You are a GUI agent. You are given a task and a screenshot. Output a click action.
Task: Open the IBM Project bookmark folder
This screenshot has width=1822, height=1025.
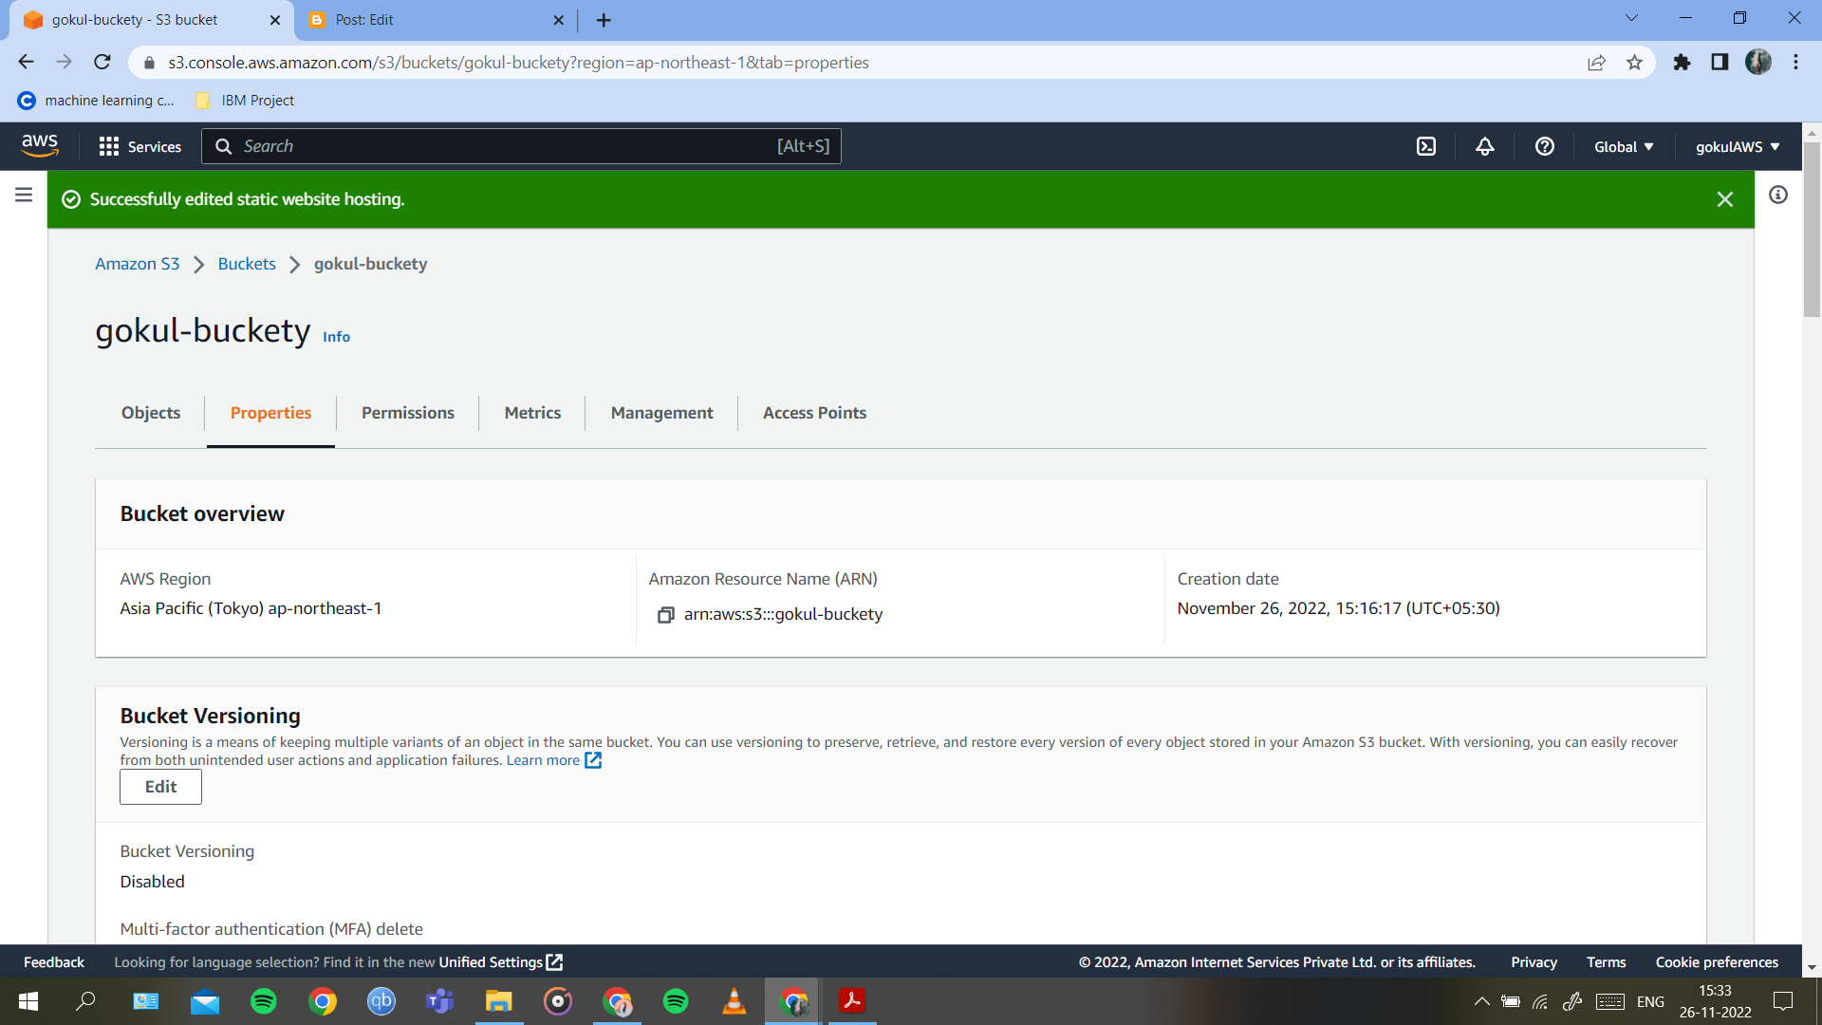click(x=245, y=101)
